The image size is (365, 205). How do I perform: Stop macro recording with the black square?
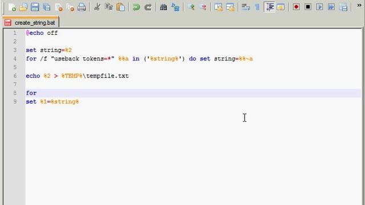point(308,7)
